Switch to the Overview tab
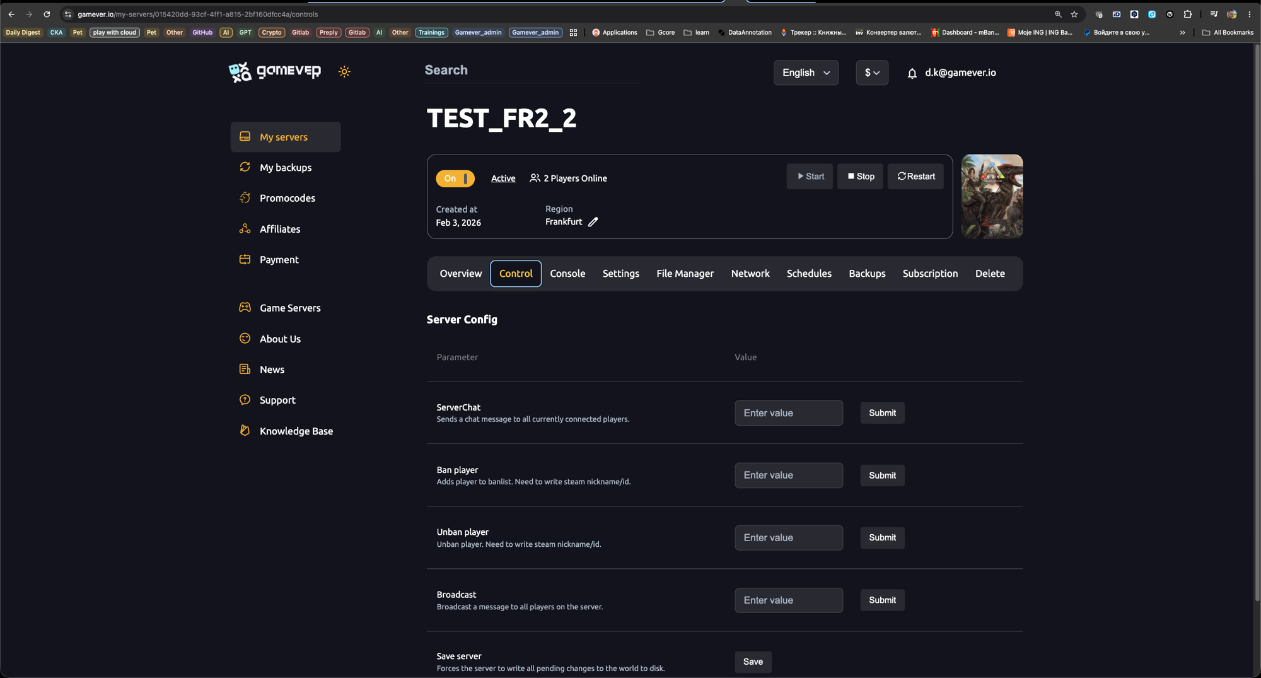The image size is (1261, 678). 460,274
